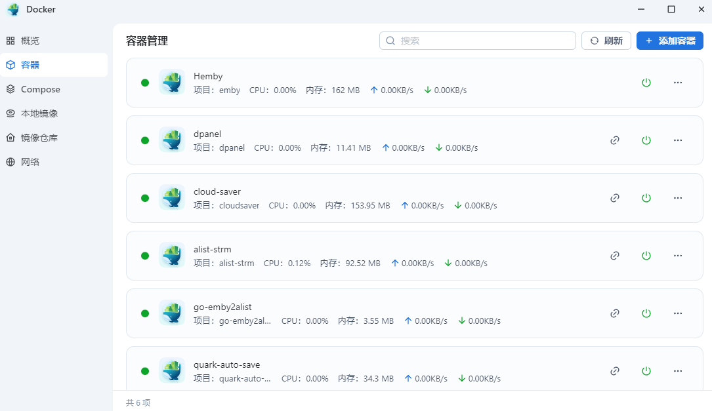This screenshot has width=712, height=411.
Task: Open the more options menu for dpanel
Action: pos(678,140)
